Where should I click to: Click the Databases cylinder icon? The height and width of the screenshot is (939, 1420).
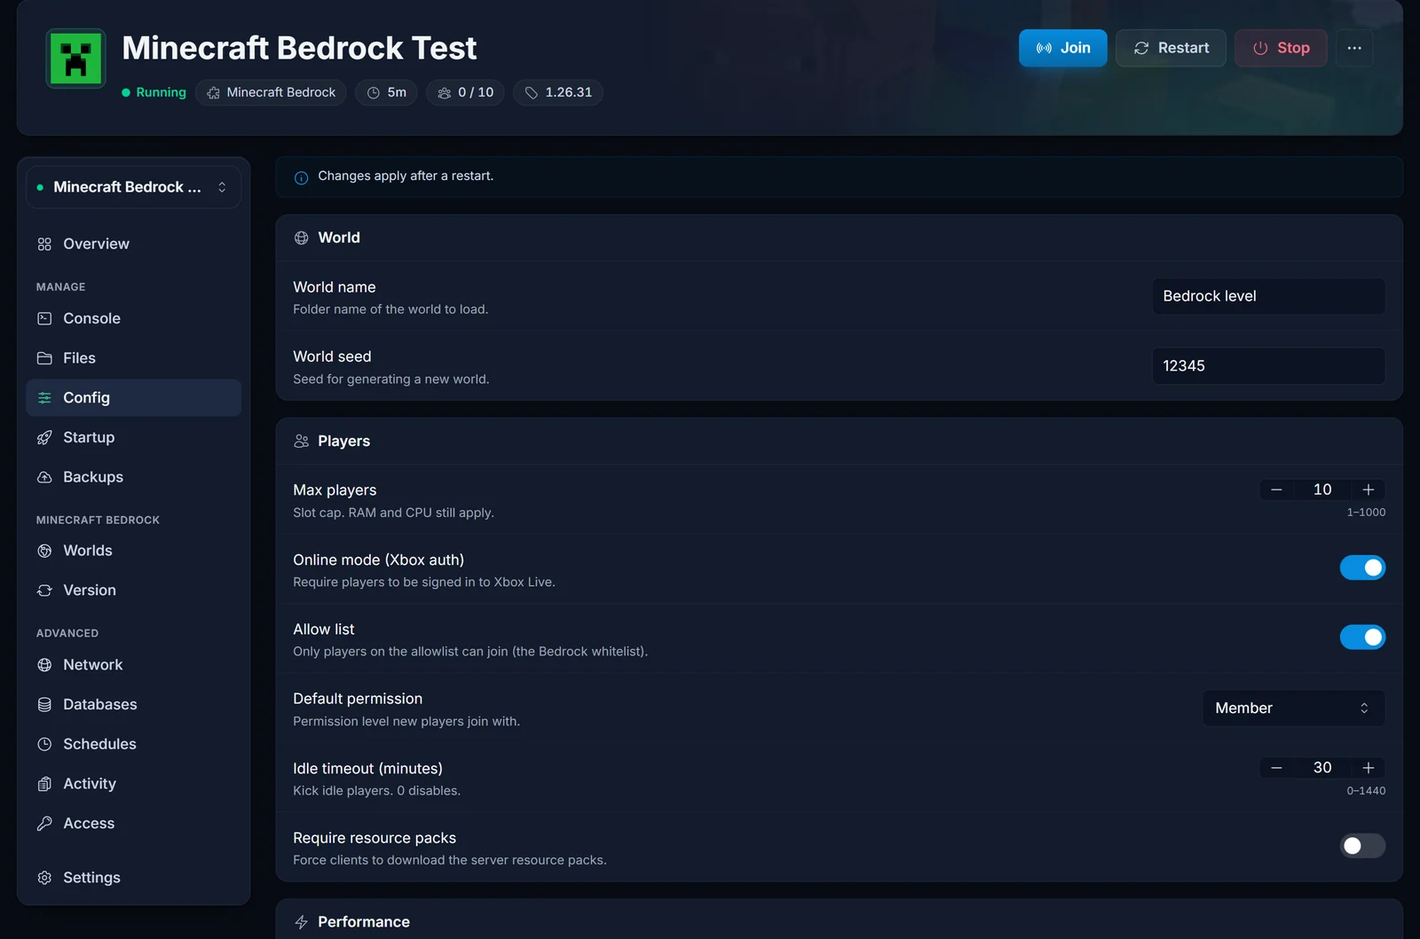pos(44,705)
